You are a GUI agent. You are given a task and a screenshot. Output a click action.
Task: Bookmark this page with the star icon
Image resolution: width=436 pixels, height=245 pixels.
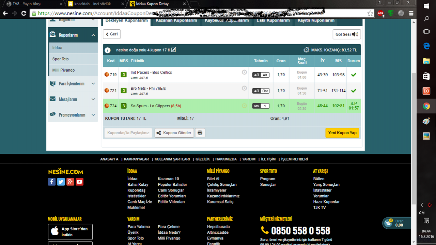[370, 13]
